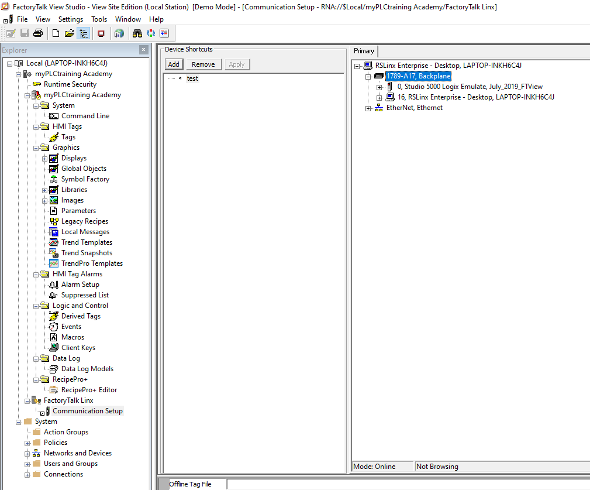Open the Alarm Setup bell icon
The width and height of the screenshot is (590, 490).
(54, 285)
